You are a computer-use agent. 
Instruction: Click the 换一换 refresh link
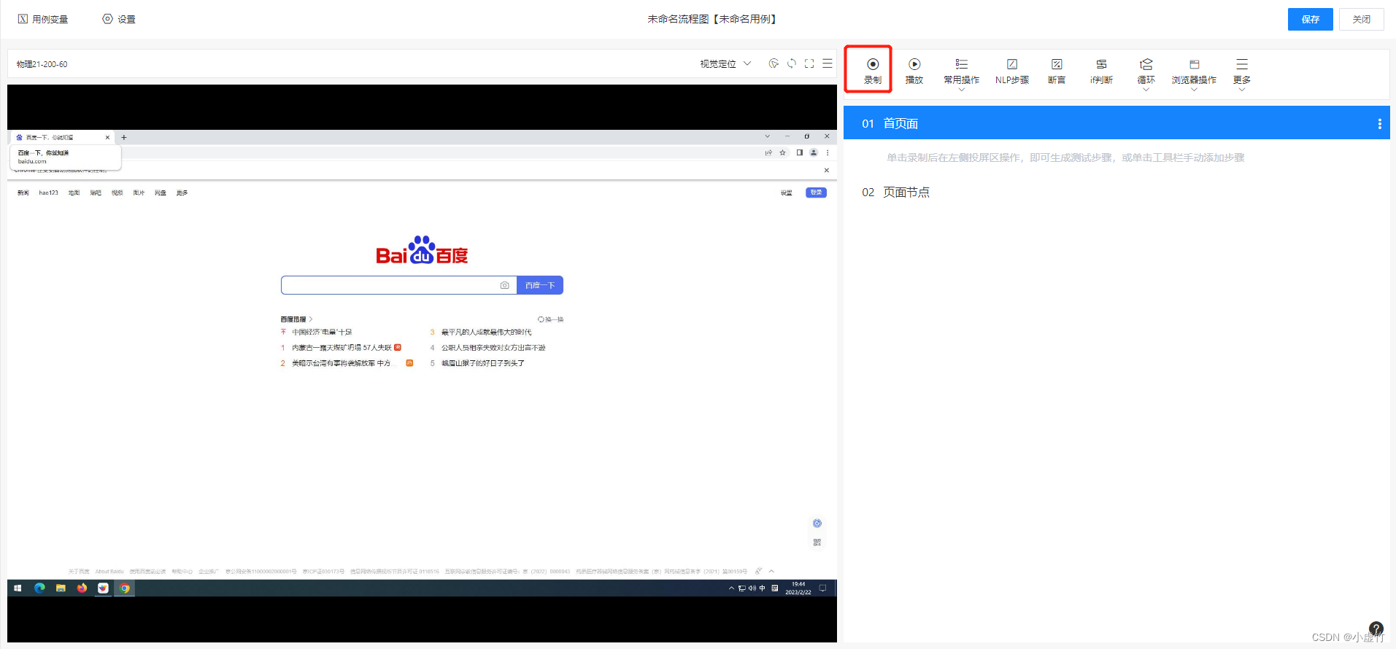click(x=551, y=319)
